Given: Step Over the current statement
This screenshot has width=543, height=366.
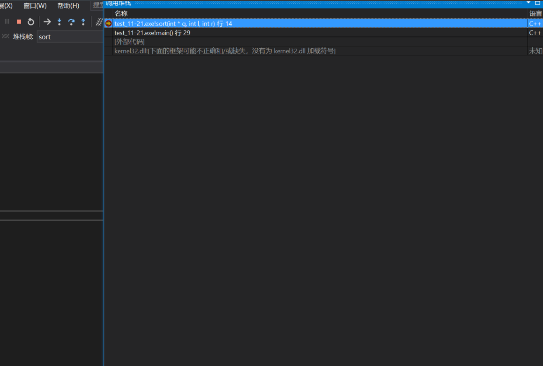Looking at the screenshot, I should (71, 22).
